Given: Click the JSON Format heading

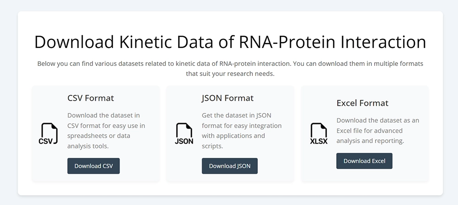Looking at the screenshot, I should 228,98.
